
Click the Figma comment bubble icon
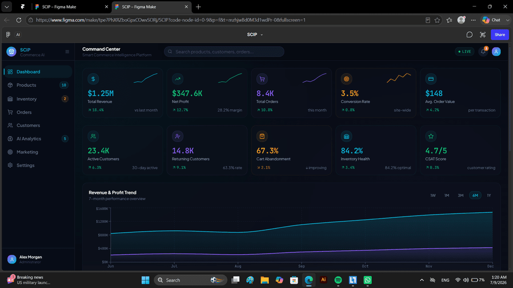click(x=469, y=34)
